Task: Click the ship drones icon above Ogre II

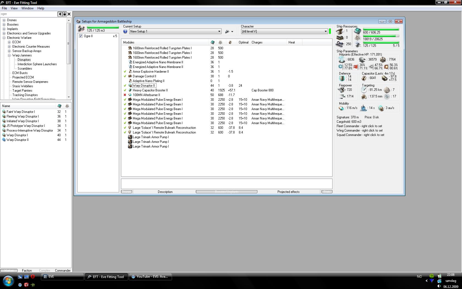Action: click(81, 28)
